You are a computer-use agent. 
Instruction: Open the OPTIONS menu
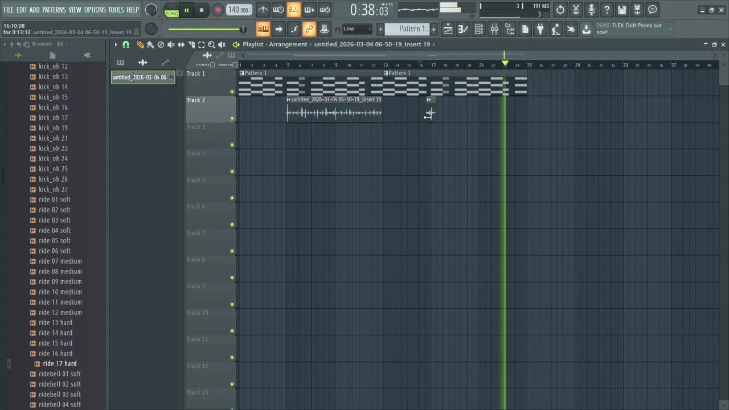point(95,10)
